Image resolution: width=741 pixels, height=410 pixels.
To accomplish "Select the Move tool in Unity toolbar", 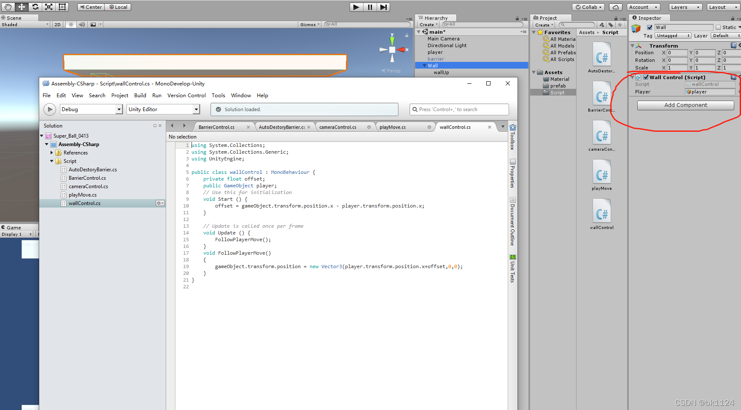I will pyautogui.click(x=22, y=7).
